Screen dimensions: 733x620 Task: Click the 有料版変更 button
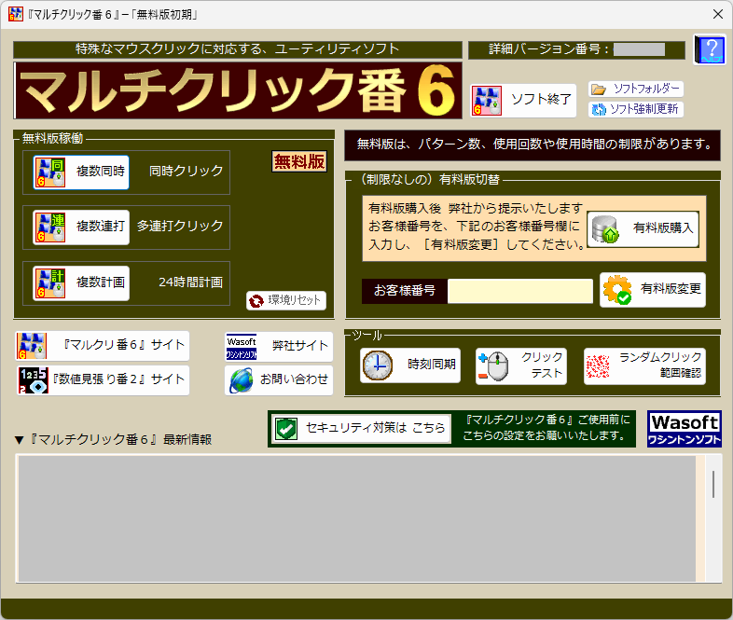pos(653,290)
